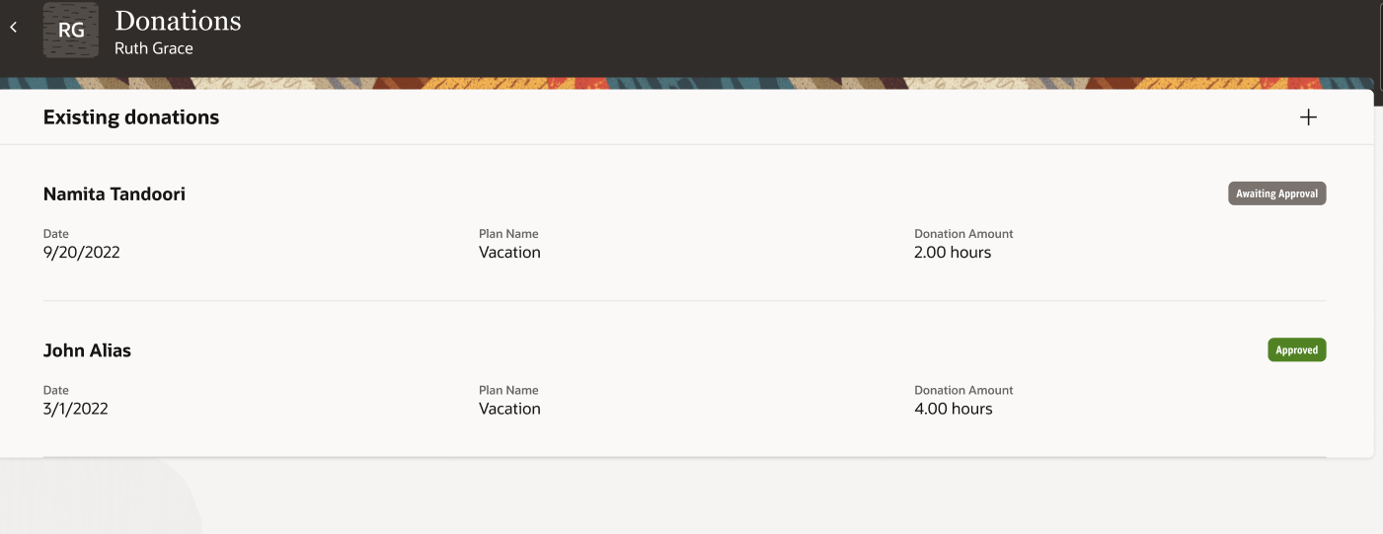Image resolution: width=1383 pixels, height=534 pixels.
Task: Click Date label in John Alias's entry
Action: (x=56, y=390)
